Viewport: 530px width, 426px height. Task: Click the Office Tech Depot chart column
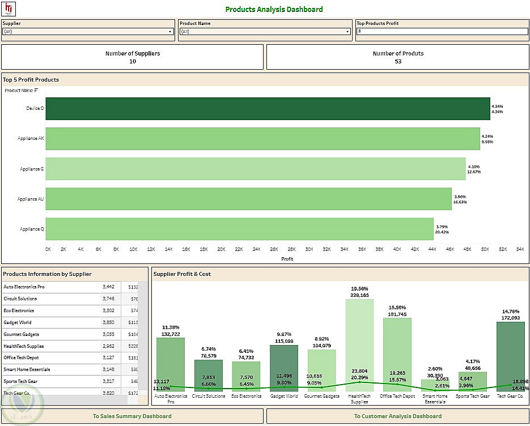pyautogui.click(x=397, y=355)
